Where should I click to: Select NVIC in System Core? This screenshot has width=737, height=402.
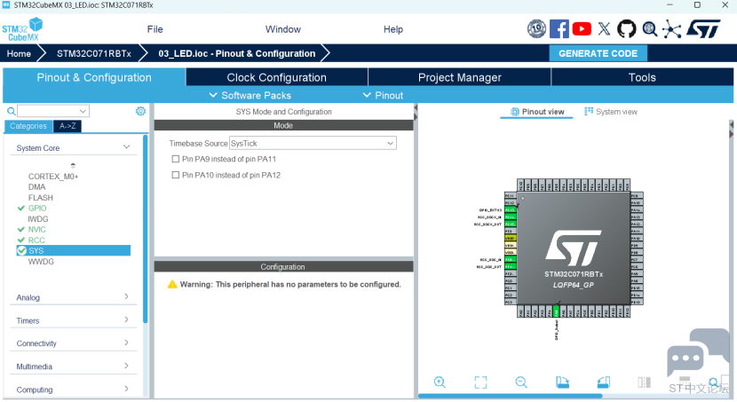click(36, 230)
